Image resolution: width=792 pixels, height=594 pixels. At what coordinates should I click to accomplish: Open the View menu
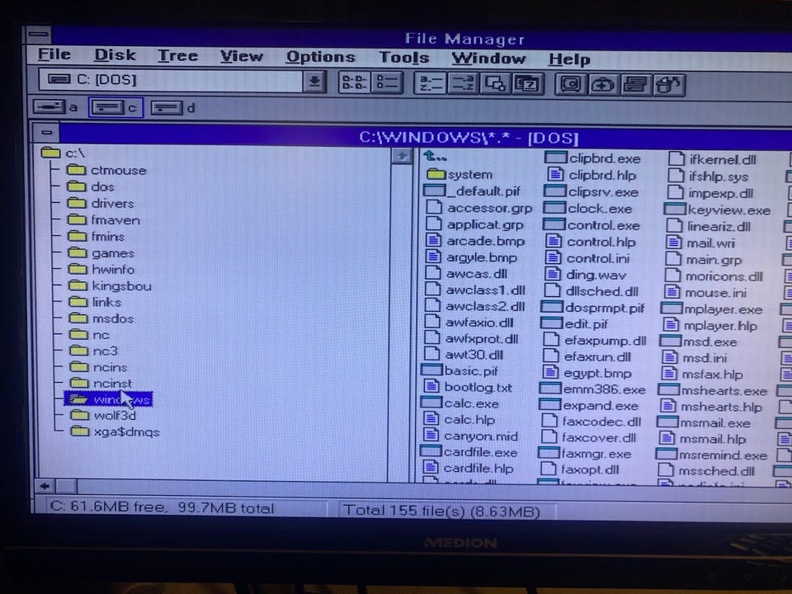click(242, 56)
